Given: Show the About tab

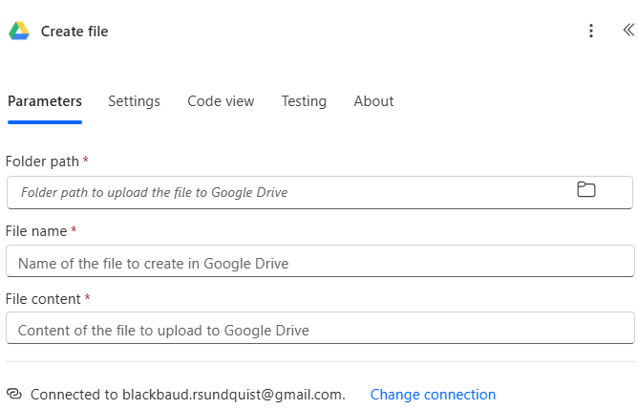Looking at the screenshot, I should [373, 101].
